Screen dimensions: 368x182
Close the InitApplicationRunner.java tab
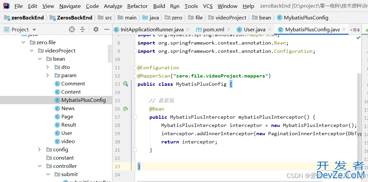coord(188,30)
